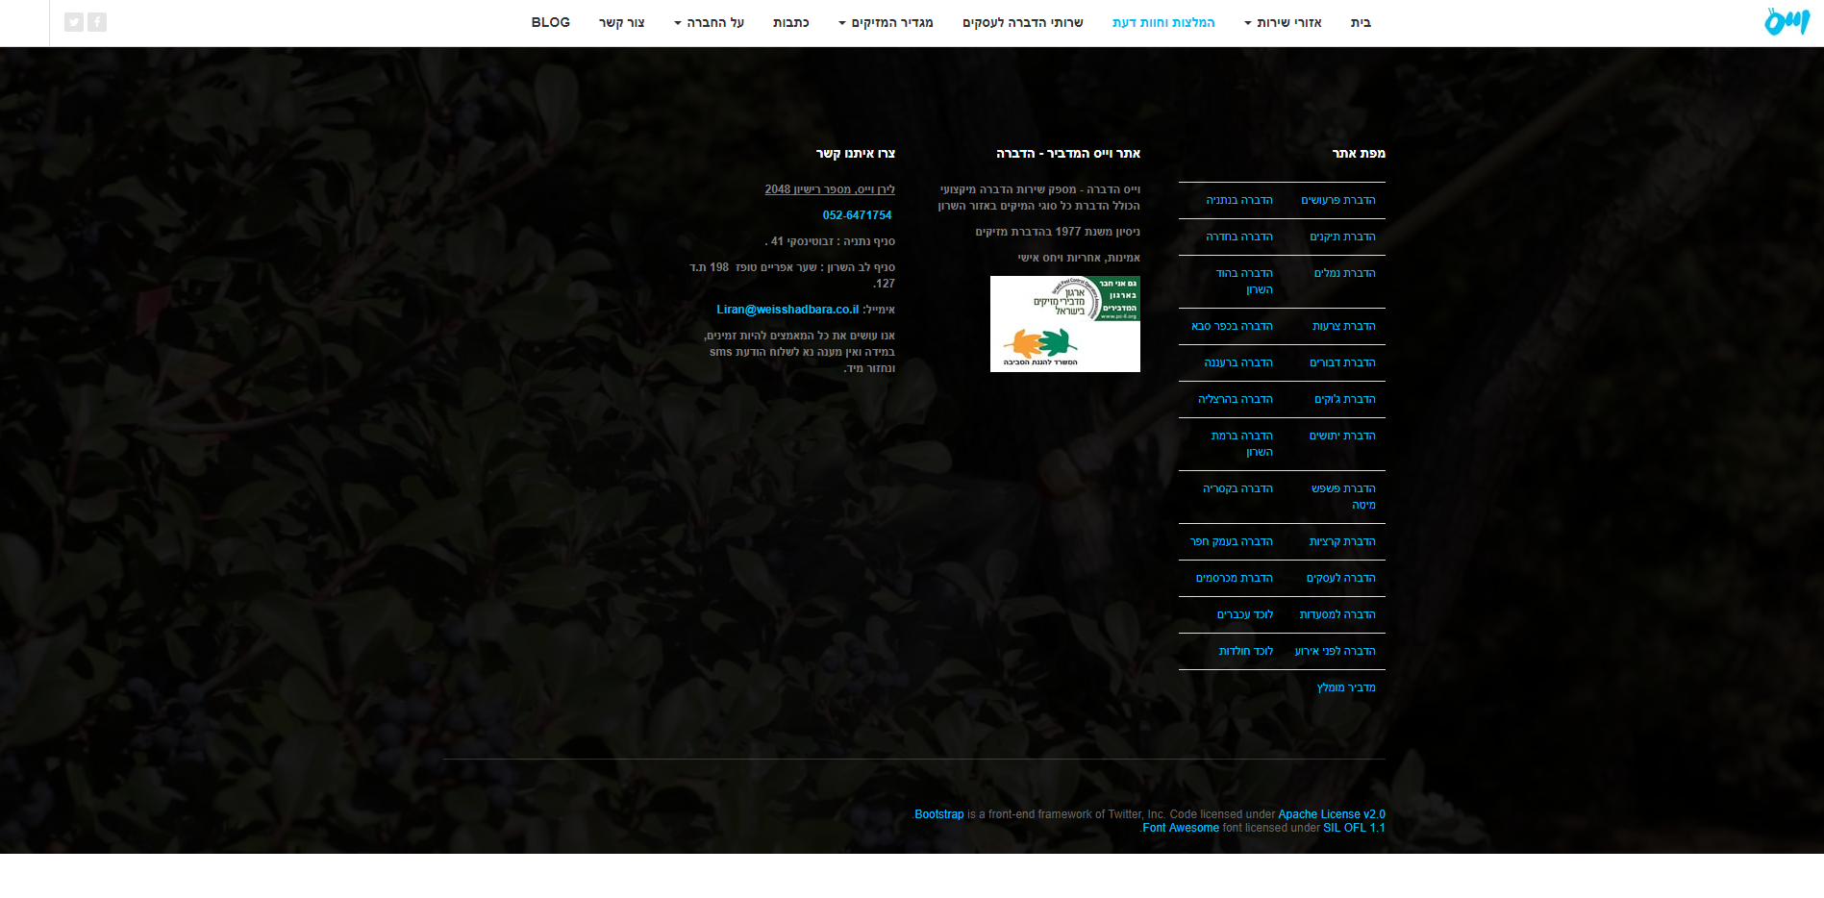The width and height of the screenshot is (1824, 898).
Task: Open the הדברת תיקנים link
Action: [1342, 237]
